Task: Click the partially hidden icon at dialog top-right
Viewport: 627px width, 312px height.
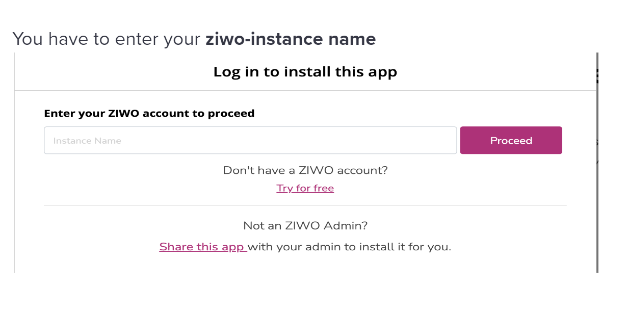Action: [x=597, y=75]
